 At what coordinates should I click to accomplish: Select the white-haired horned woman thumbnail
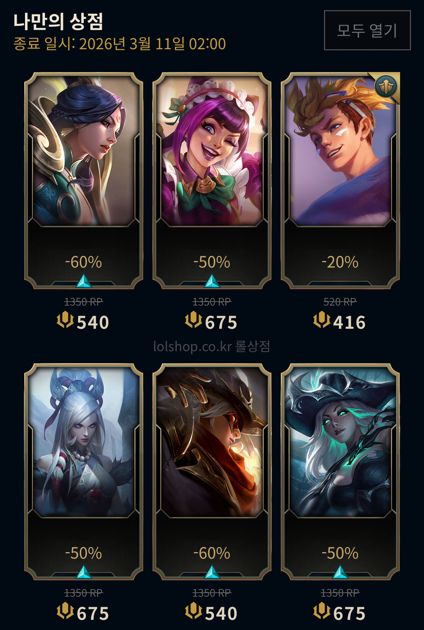[84, 442]
